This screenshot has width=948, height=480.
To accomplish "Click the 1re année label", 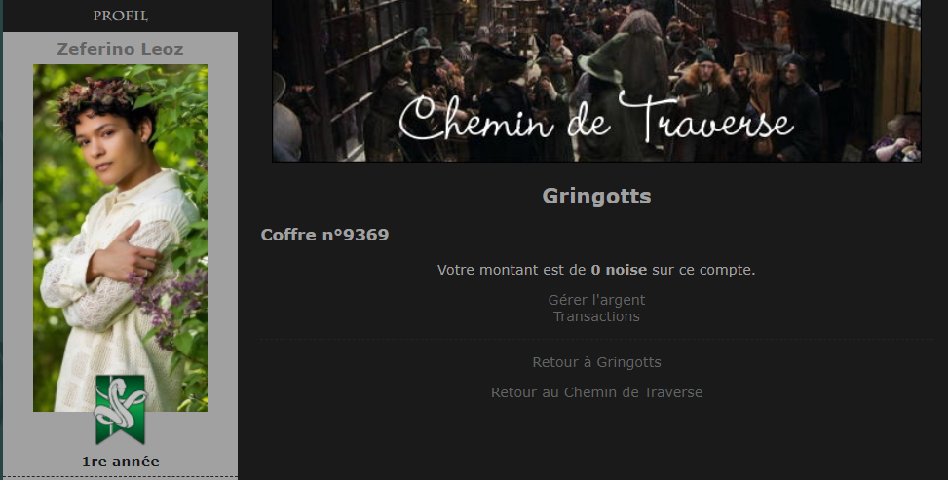I will point(120,462).
